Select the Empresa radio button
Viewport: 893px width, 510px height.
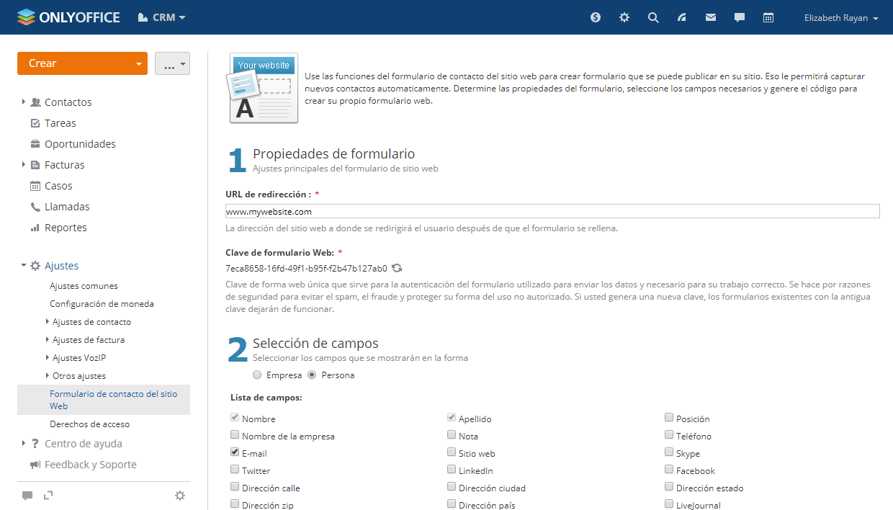tap(257, 375)
